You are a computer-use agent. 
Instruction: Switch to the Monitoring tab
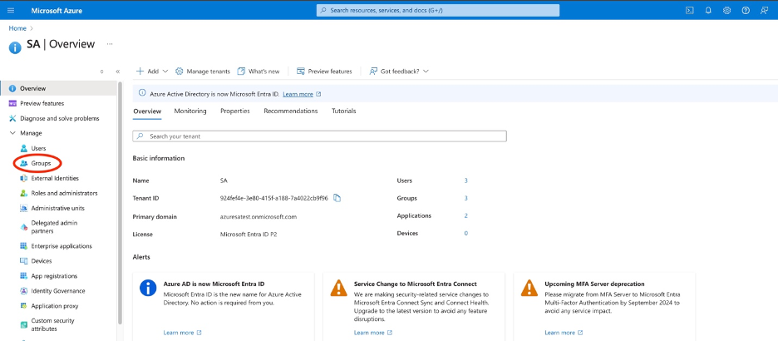190,111
